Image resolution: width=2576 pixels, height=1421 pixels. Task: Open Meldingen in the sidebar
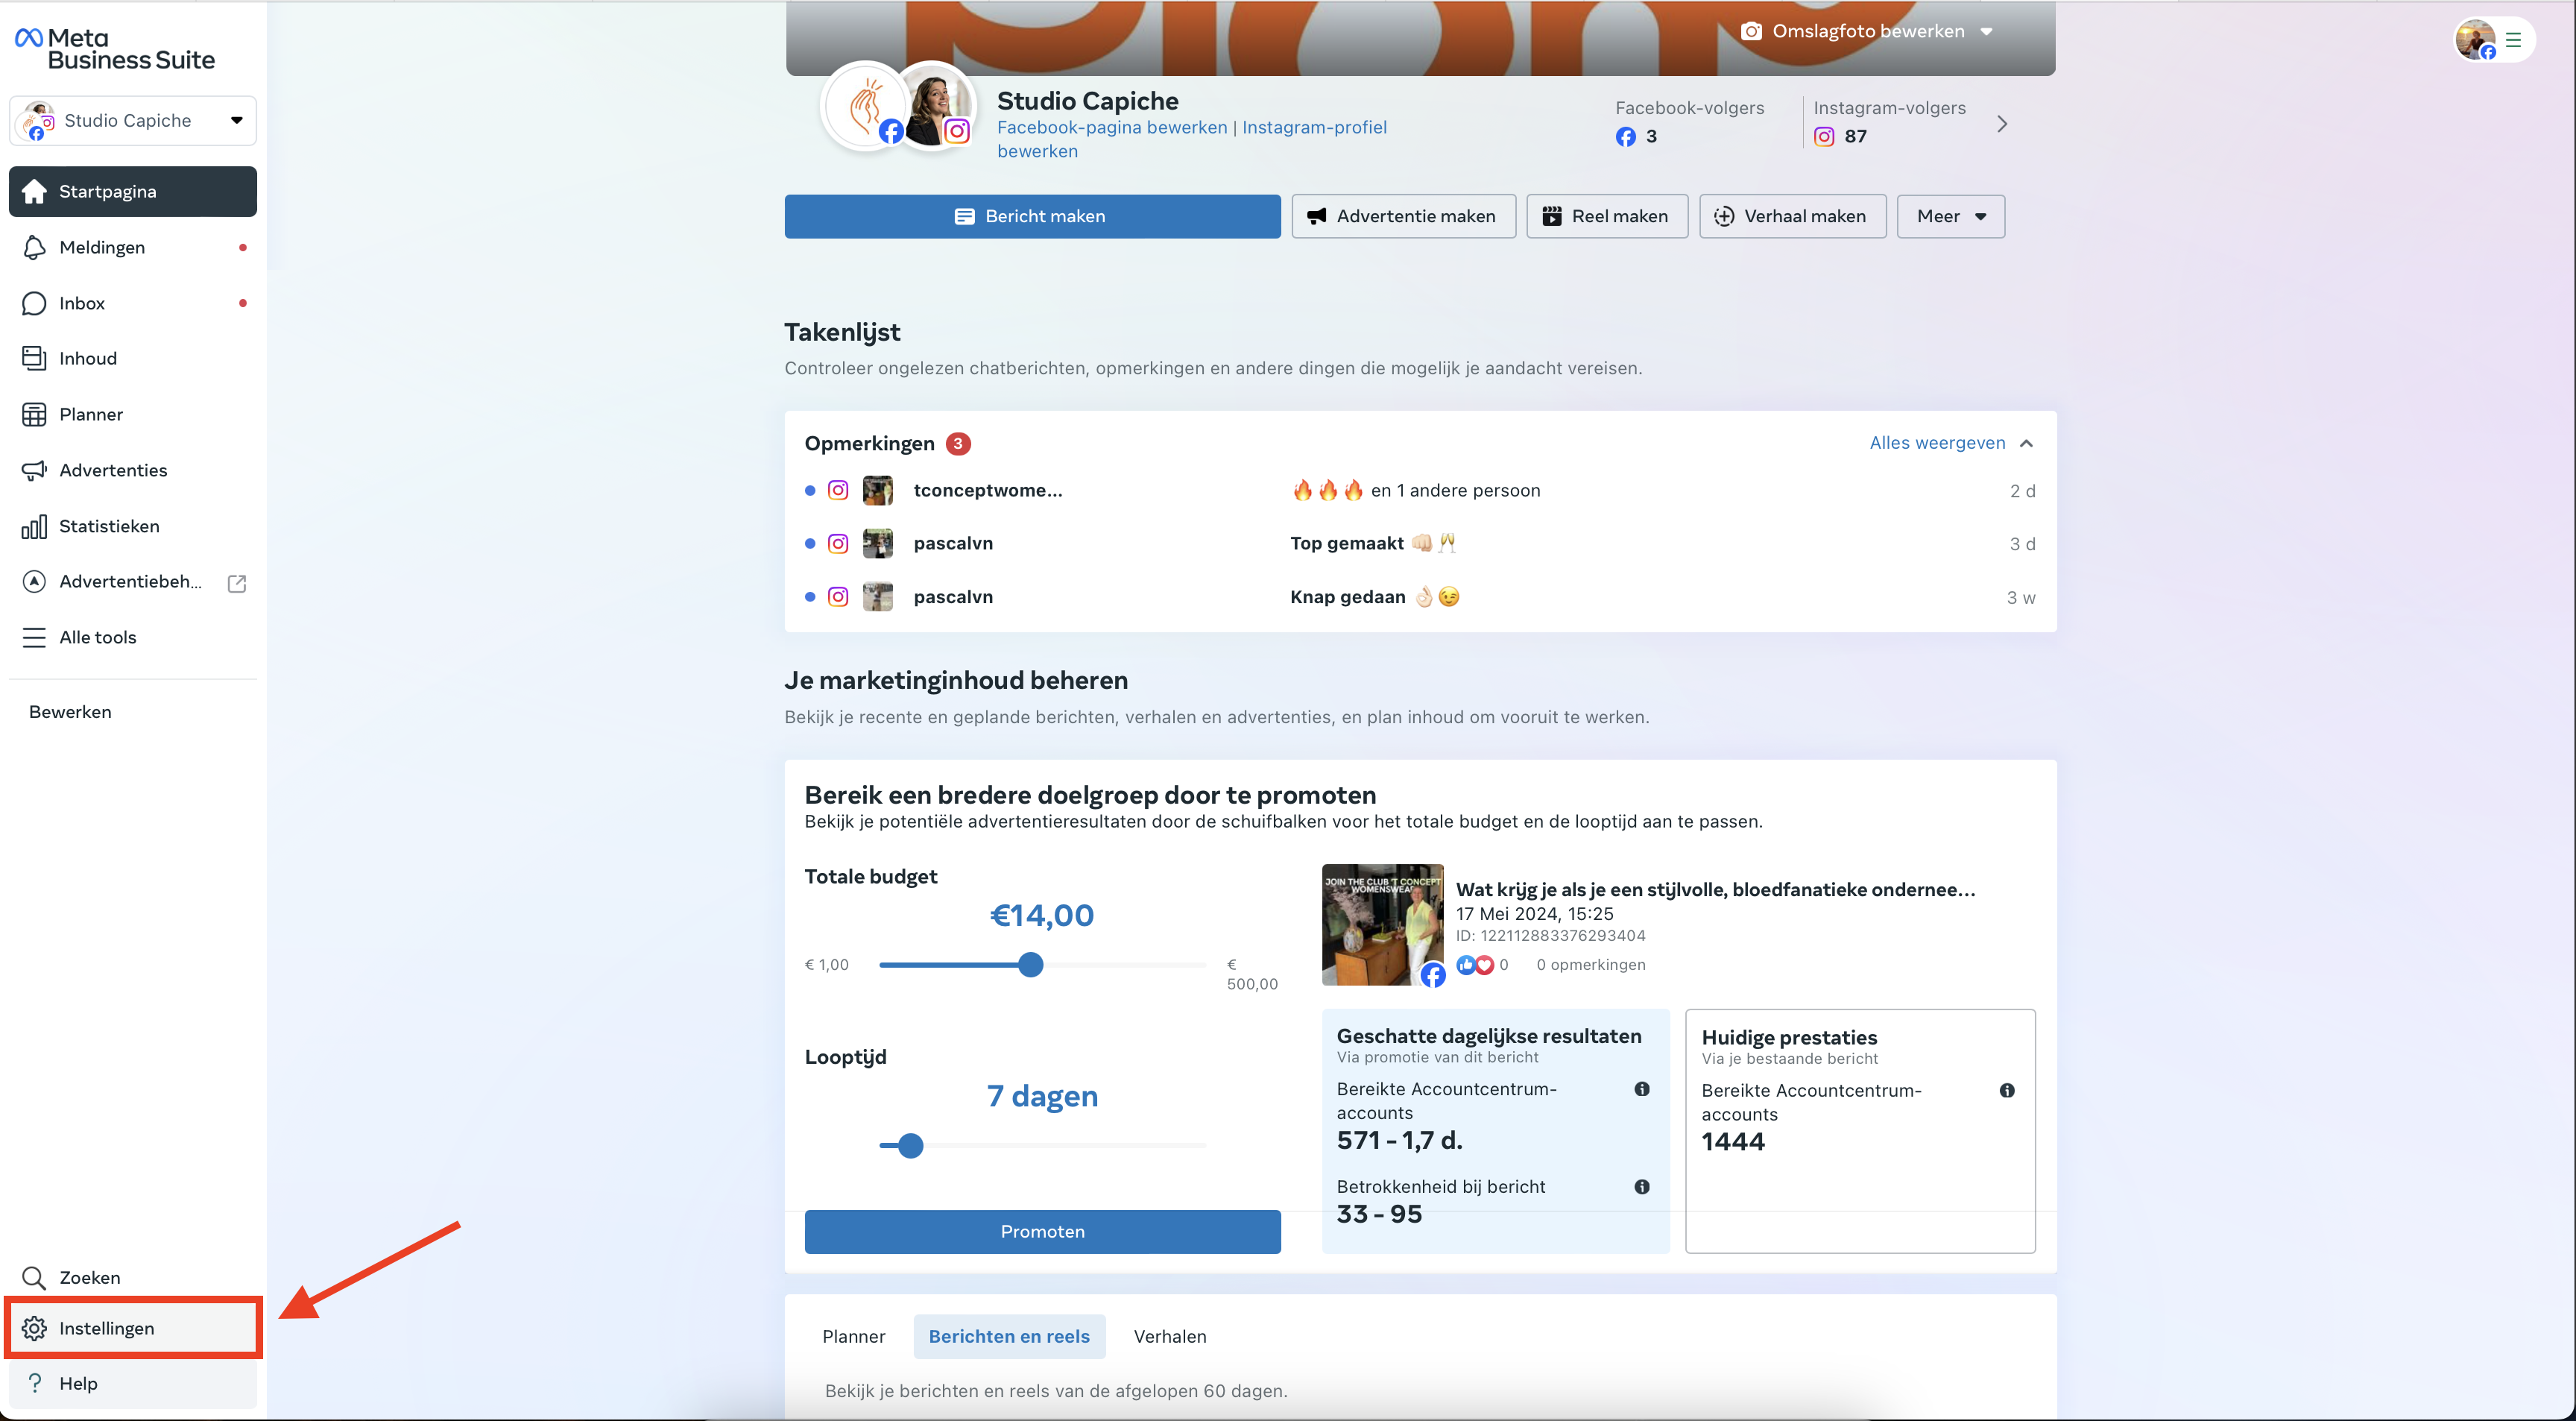pos(133,247)
